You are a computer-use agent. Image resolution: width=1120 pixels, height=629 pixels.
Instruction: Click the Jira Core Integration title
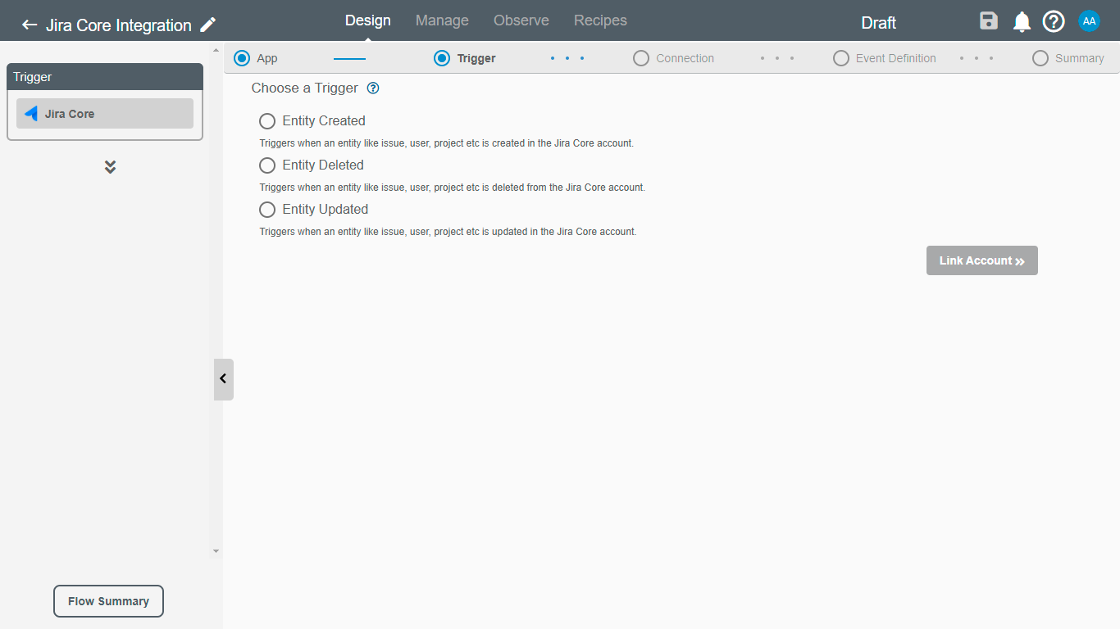point(118,25)
